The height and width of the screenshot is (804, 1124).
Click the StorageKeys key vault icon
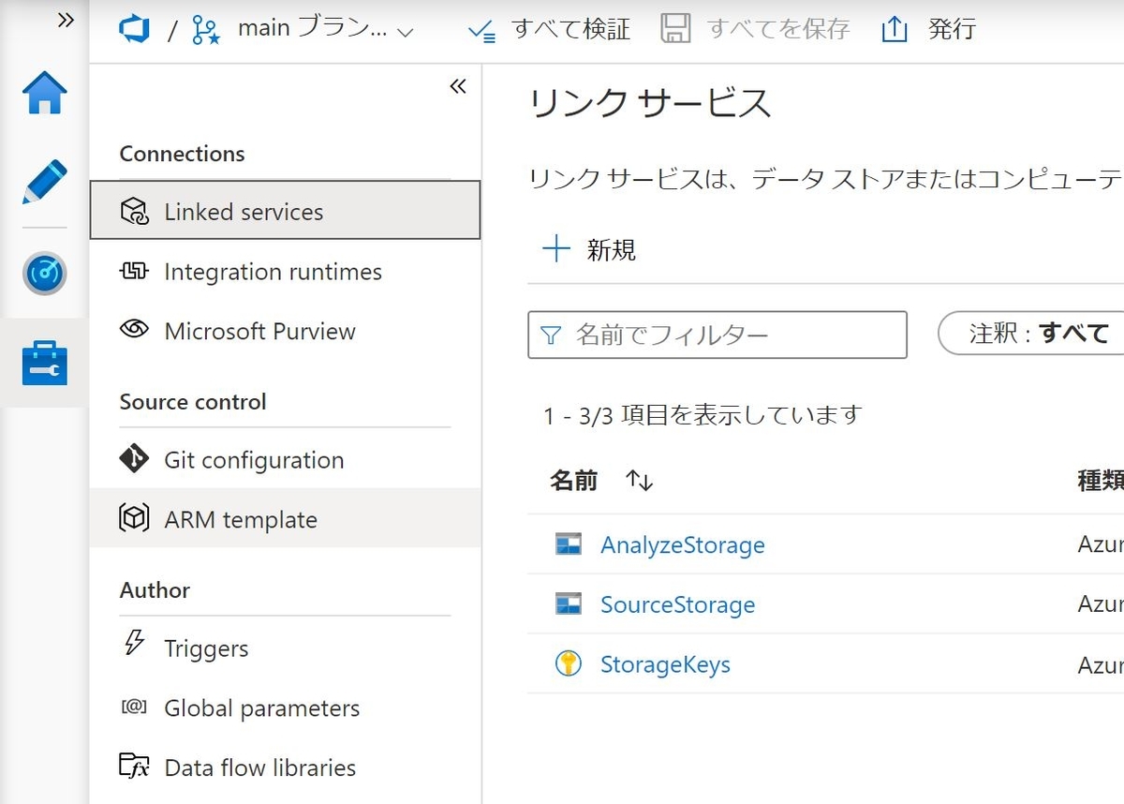[569, 663]
